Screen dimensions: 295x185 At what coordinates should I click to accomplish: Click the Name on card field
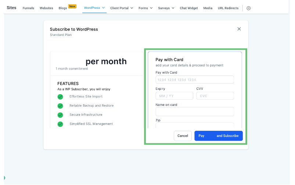click(x=195, y=111)
